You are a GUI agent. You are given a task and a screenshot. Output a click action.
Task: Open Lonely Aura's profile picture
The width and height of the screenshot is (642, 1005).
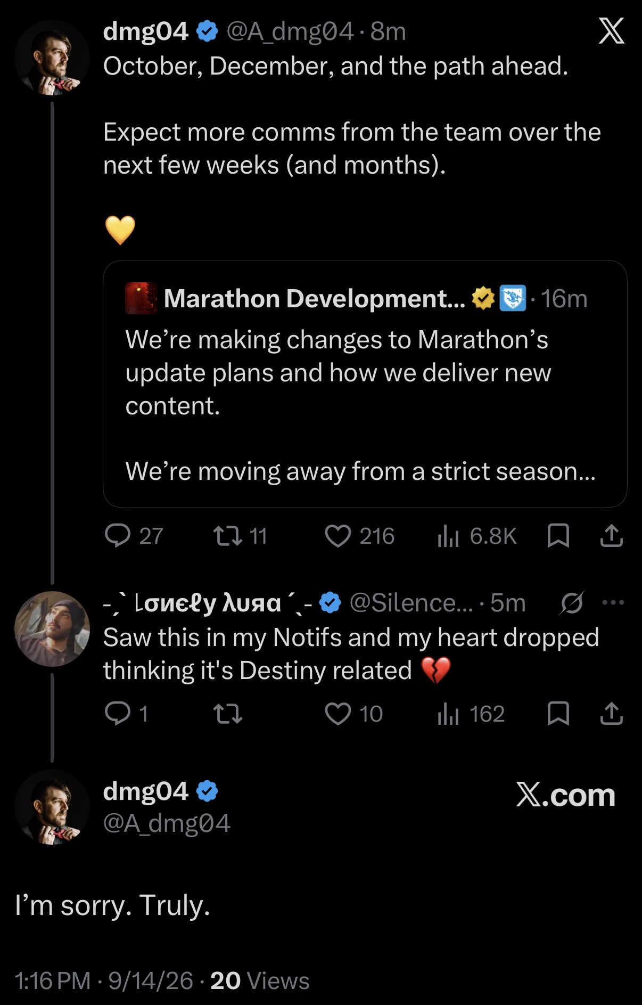52,629
